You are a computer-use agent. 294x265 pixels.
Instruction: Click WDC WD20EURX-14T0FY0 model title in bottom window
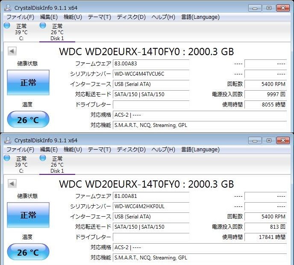[x=147, y=184]
